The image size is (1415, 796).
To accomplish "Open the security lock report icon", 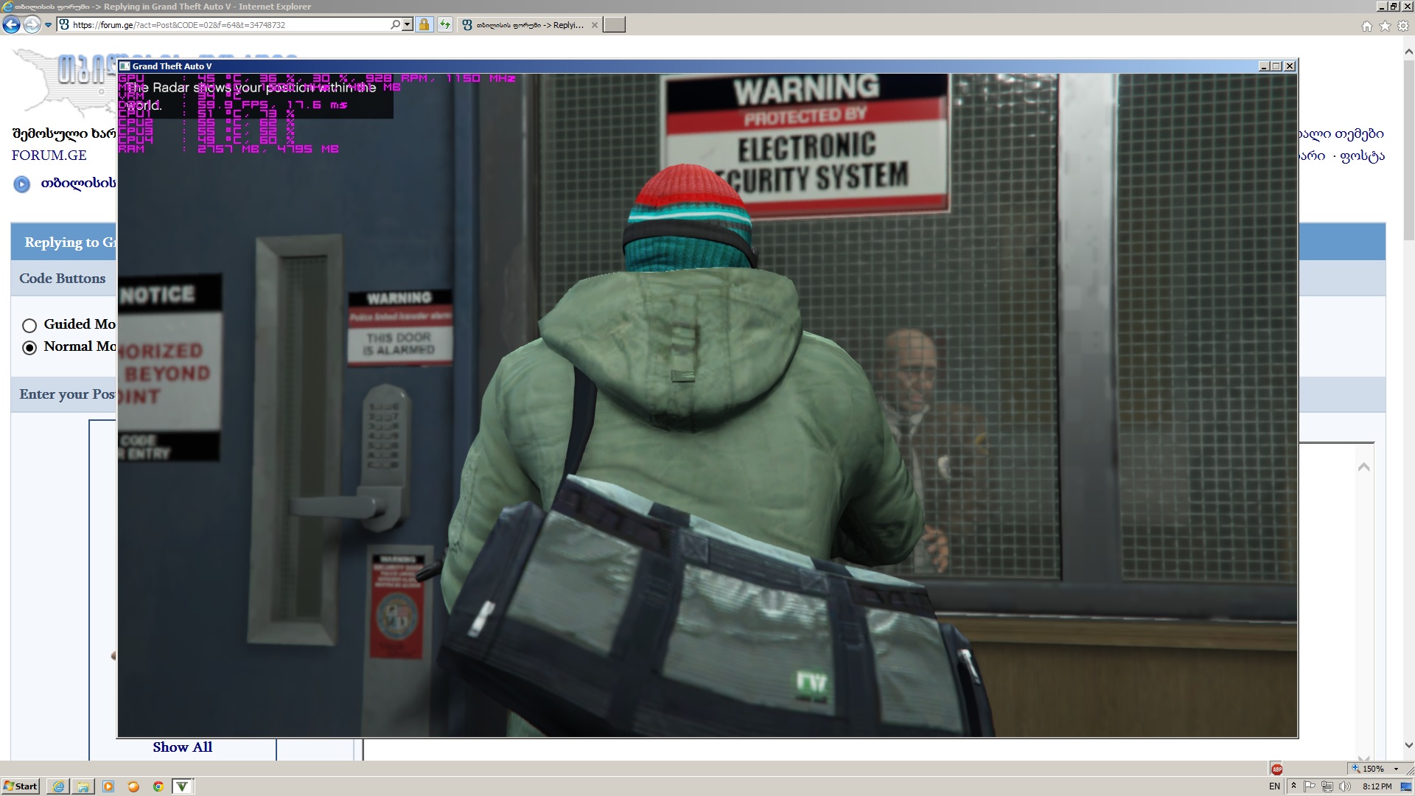I will (424, 25).
